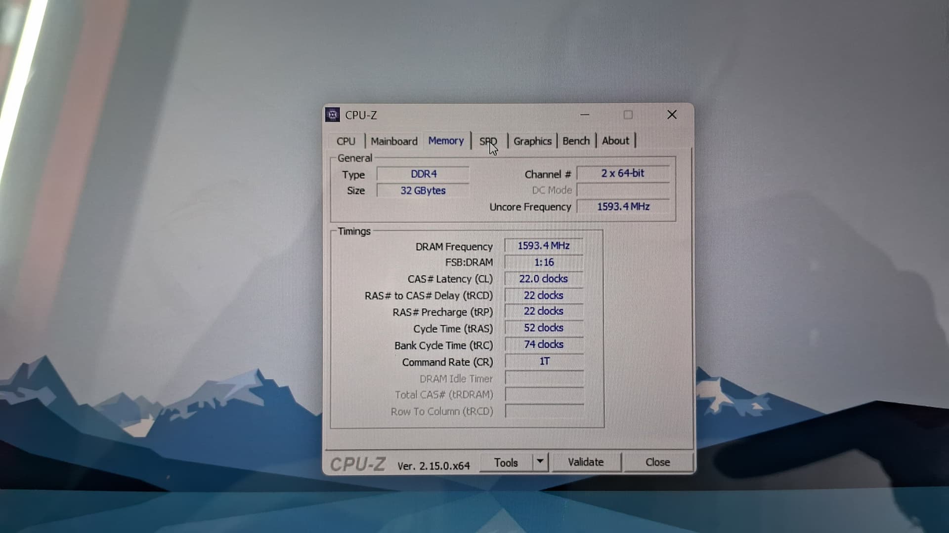The image size is (949, 533).
Task: Close CPU-Z with the X button
Action: pyautogui.click(x=672, y=114)
